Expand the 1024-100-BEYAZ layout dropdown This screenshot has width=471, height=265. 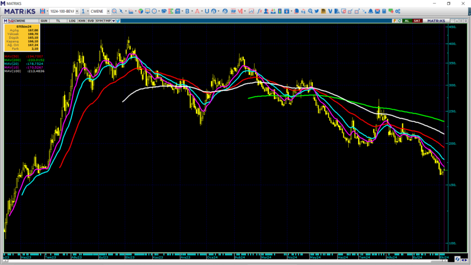tap(77, 11)
